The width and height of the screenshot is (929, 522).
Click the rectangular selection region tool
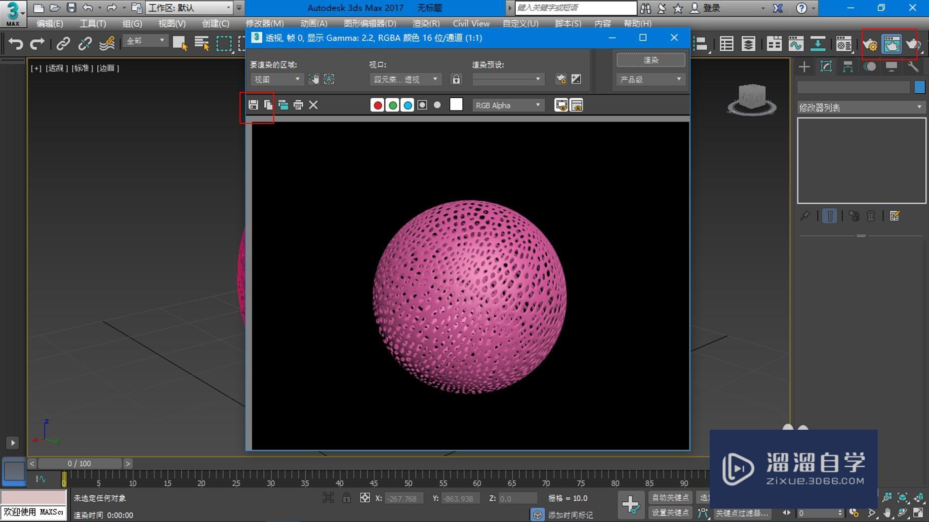click(224, 44)
